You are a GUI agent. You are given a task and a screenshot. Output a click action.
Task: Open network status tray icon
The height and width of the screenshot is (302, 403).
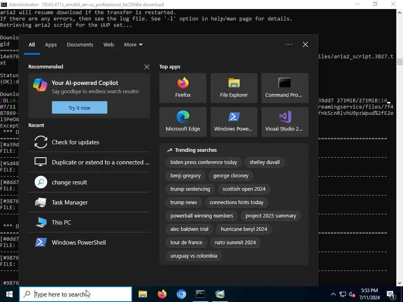point(343,294)
